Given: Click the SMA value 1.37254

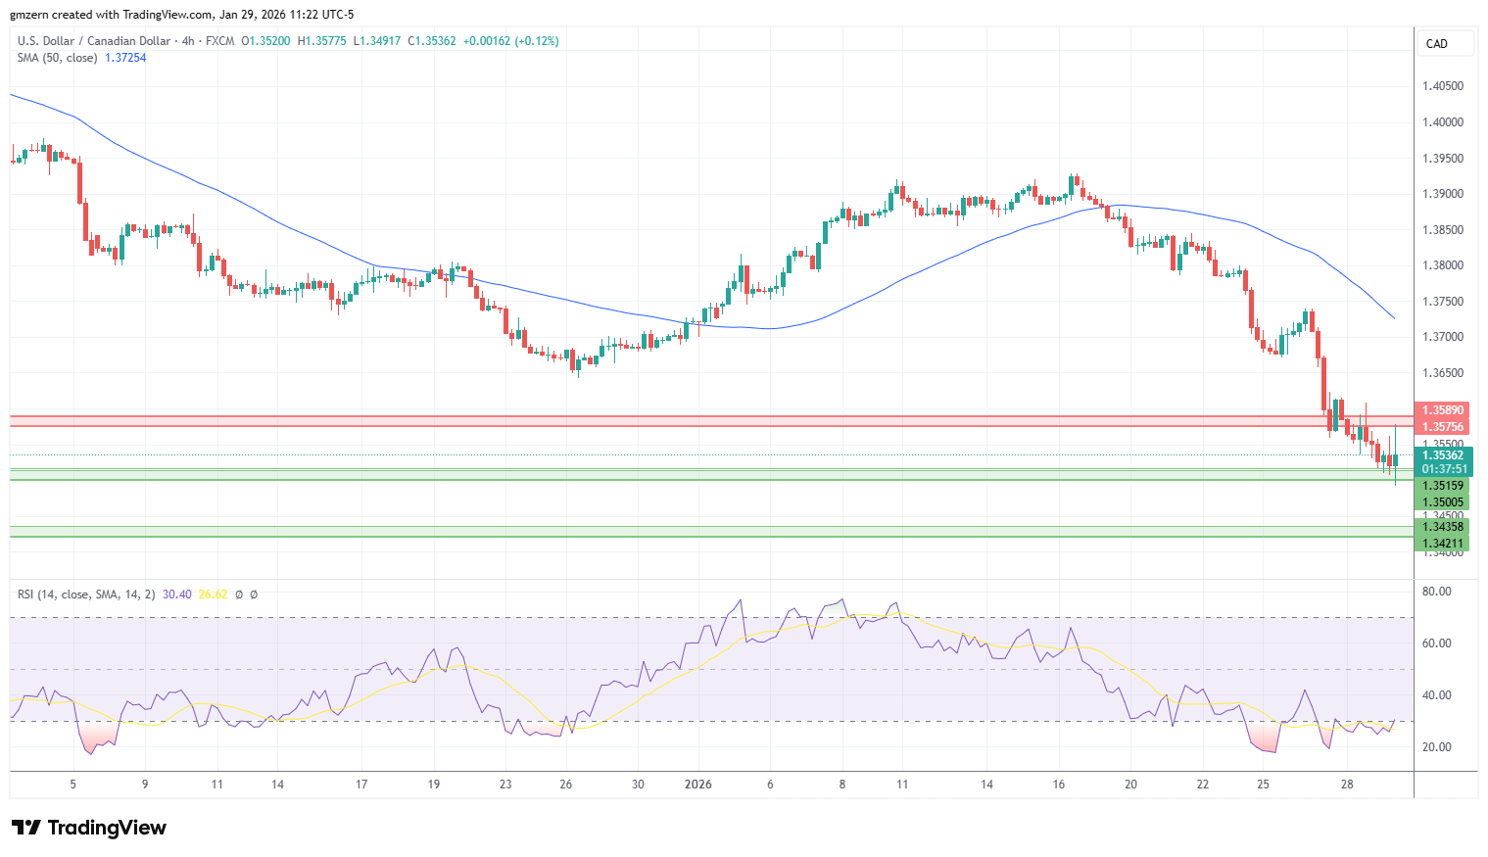Looking at the screenshot, I should click(x=125, y=58).
